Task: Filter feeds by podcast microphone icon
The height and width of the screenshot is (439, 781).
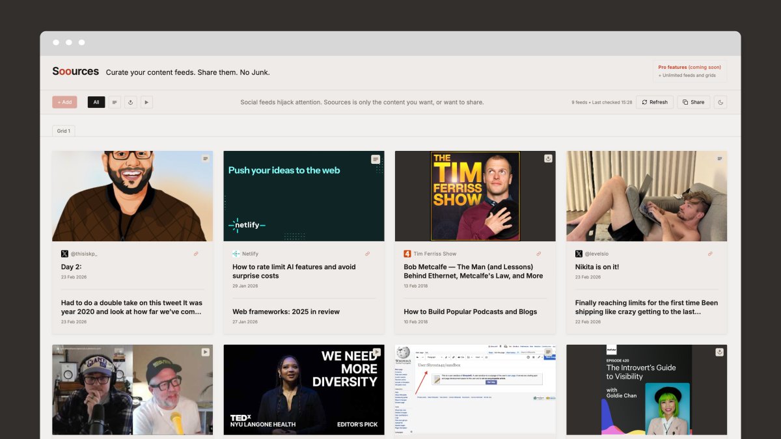Action: tap(131, 102)
